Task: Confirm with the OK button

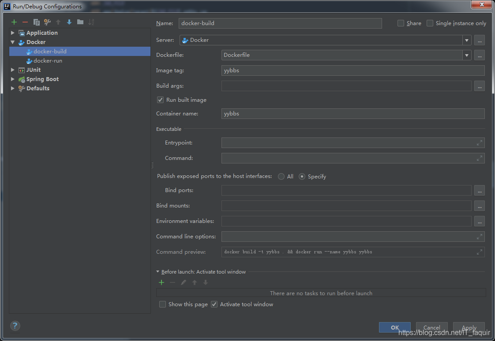Action: [394, 327]
